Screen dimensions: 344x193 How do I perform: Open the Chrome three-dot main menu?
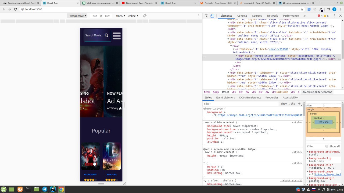pyautogui.click(x=340, y=9)
